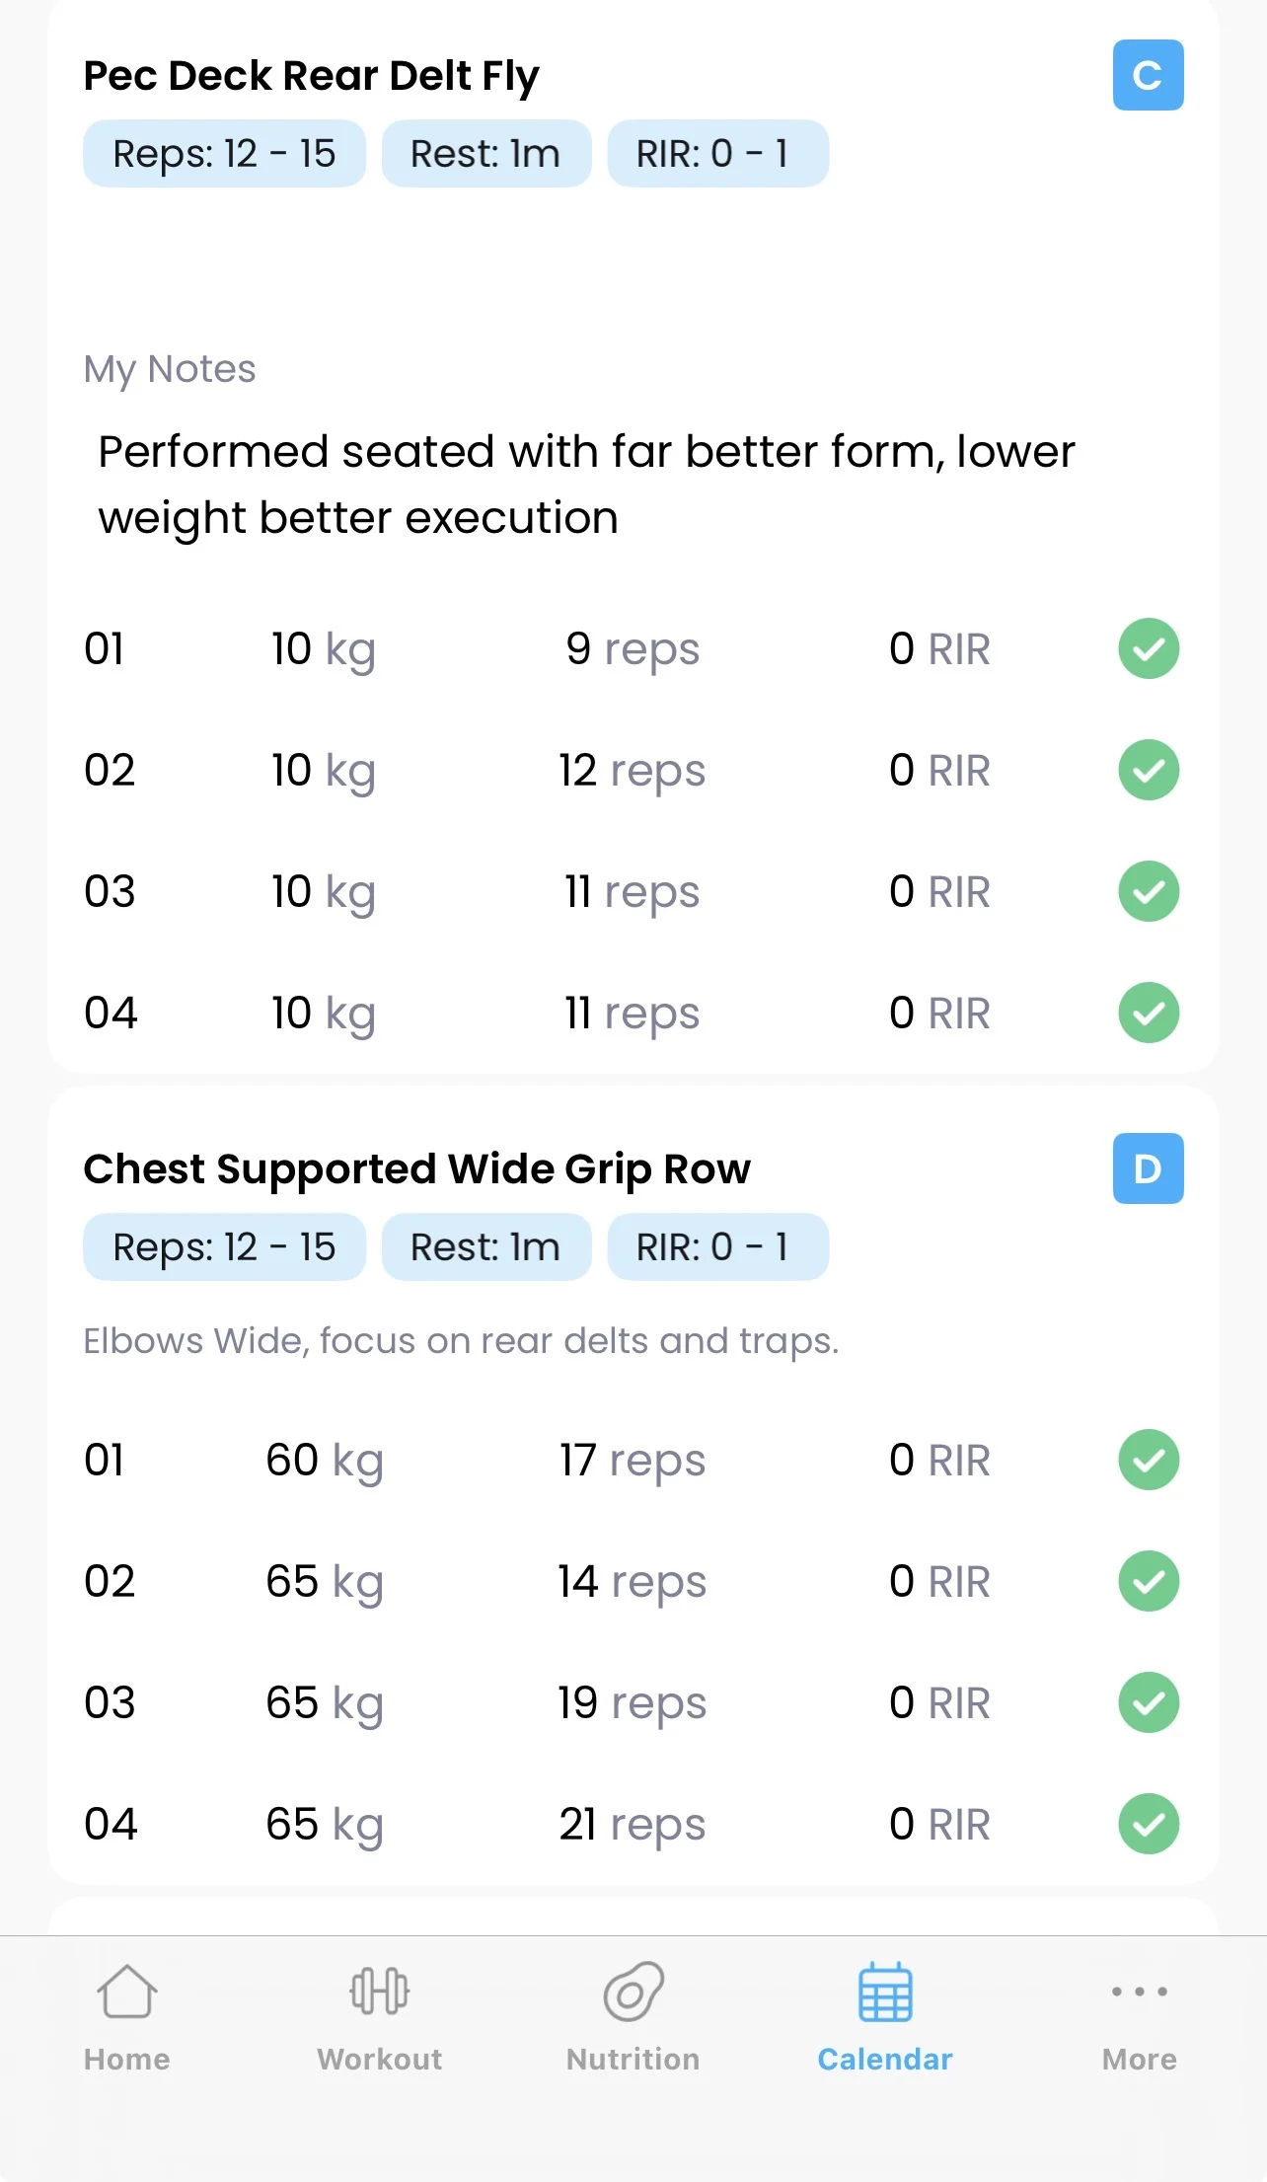Image resolution: width=1267 pixels, height=2182 pixels.
Task: Tap the Home icon in bottom navigation
Action: 126,2015
